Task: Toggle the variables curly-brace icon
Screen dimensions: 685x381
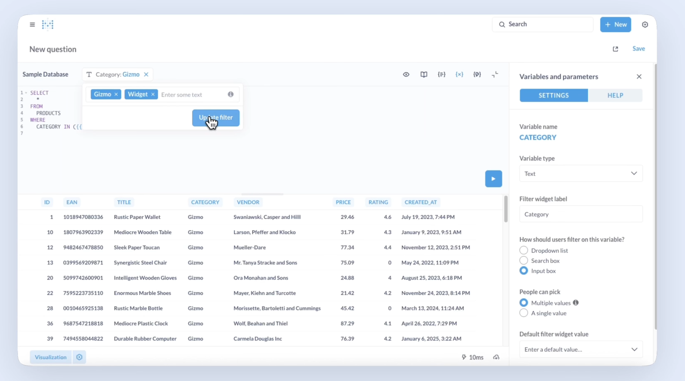Action: pos(459,74)
